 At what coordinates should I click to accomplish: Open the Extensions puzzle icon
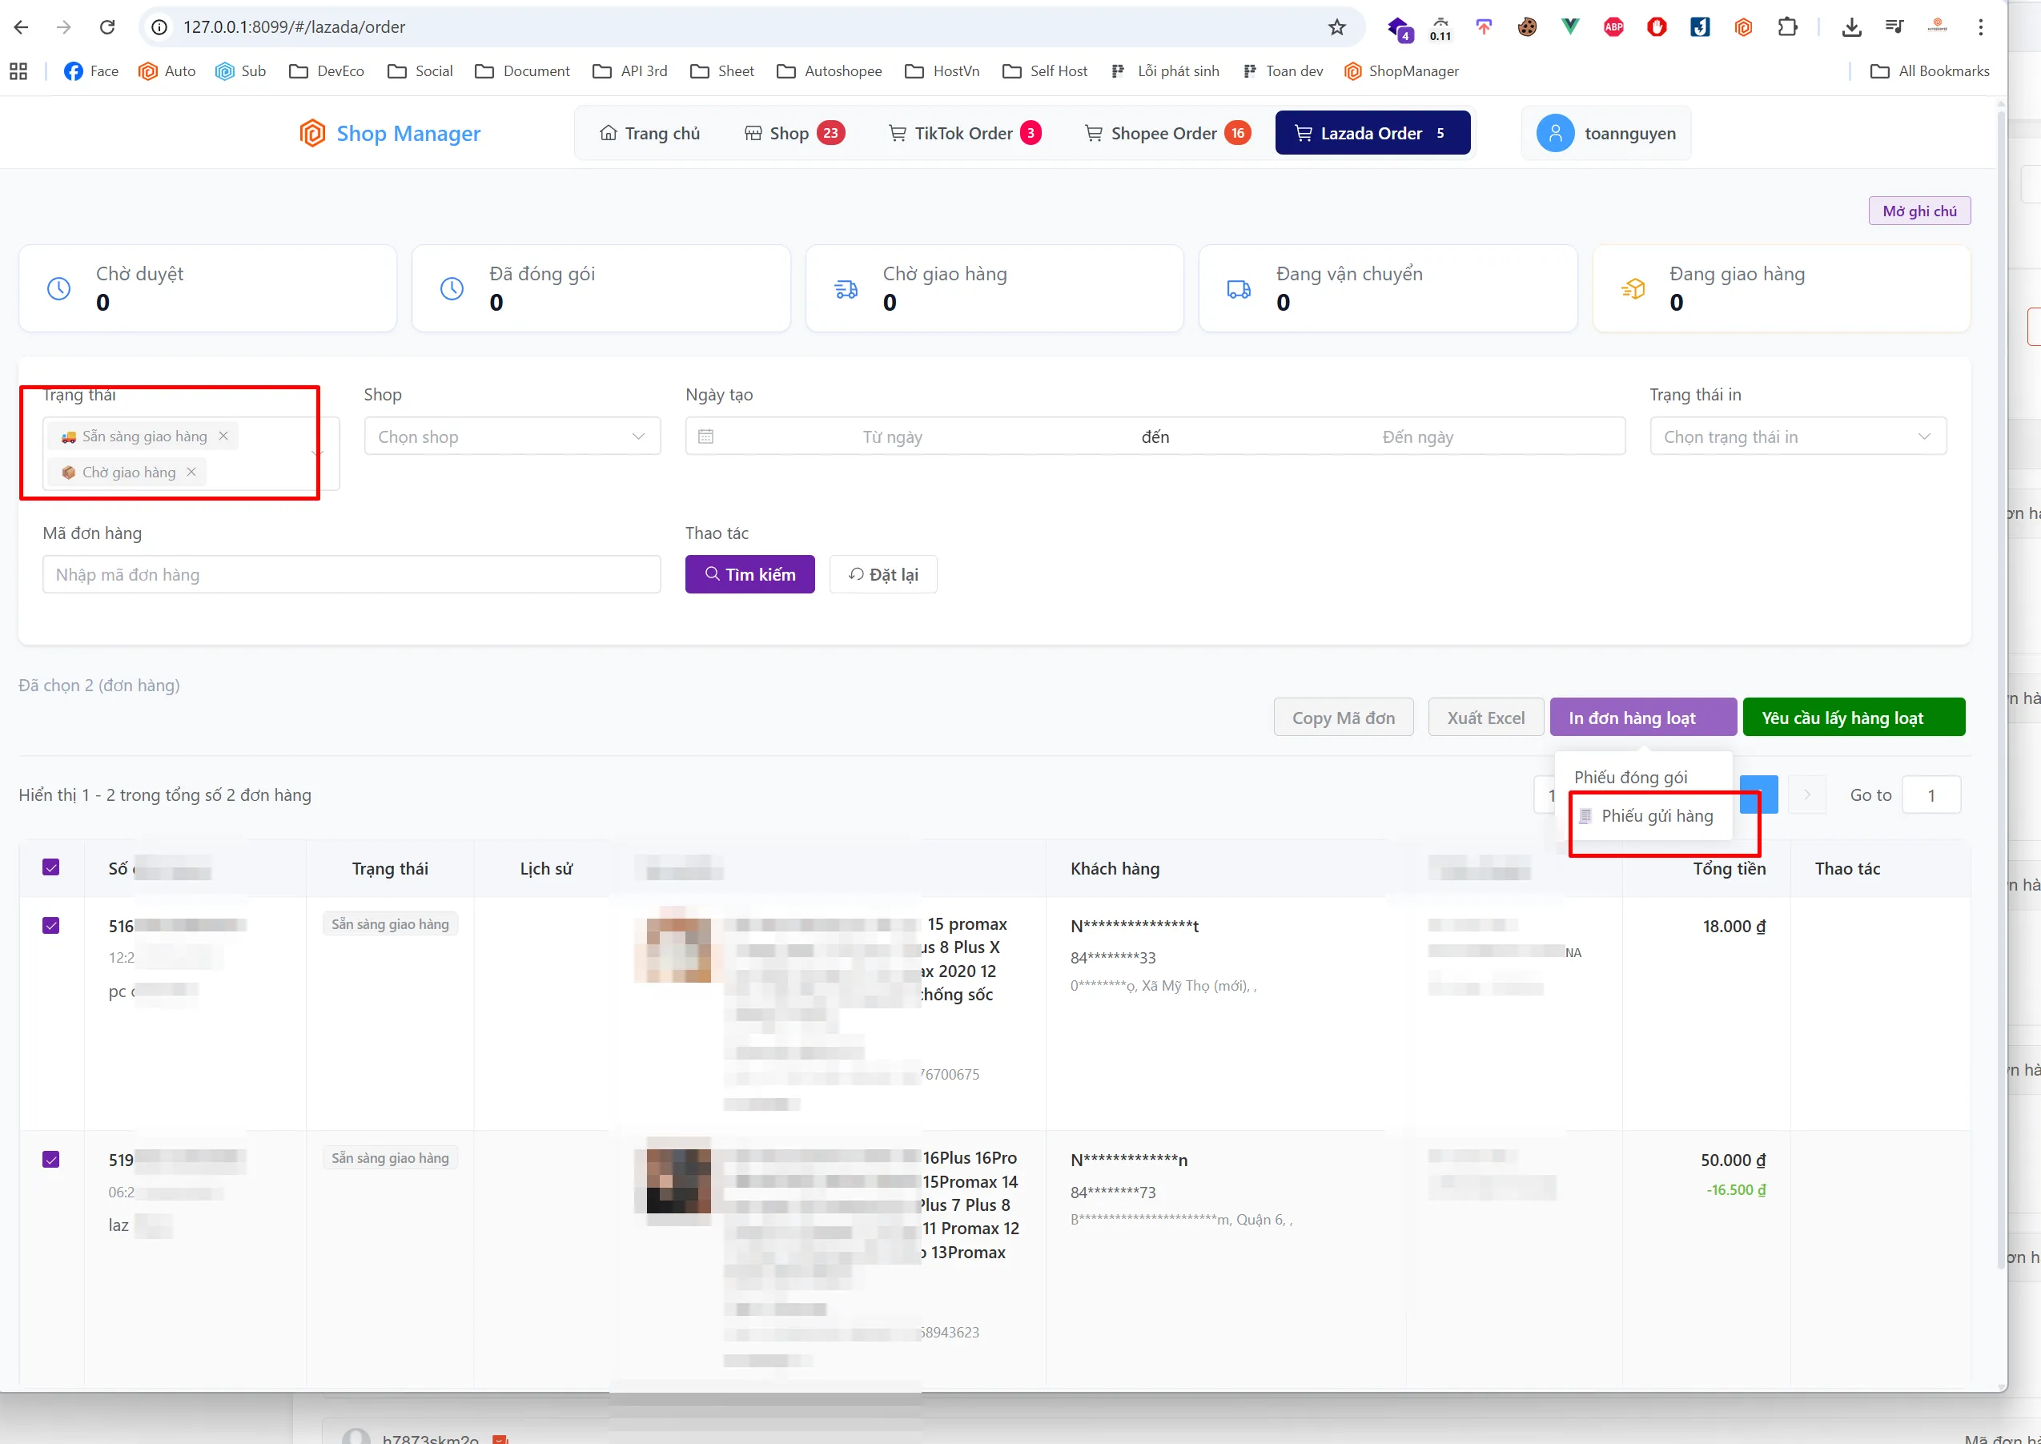pyautogui.click(x=1788, y=26)
